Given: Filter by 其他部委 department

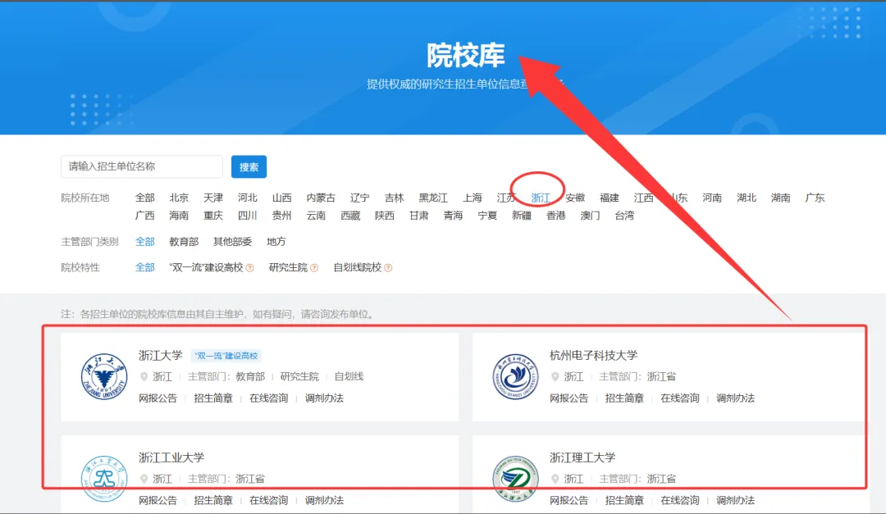Looking at the screenshot, I should coord(232,242).
